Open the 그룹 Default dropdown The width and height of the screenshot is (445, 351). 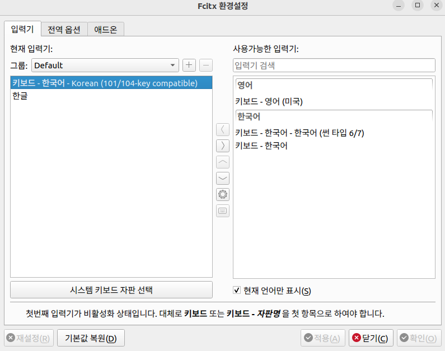tap(105, 65)
